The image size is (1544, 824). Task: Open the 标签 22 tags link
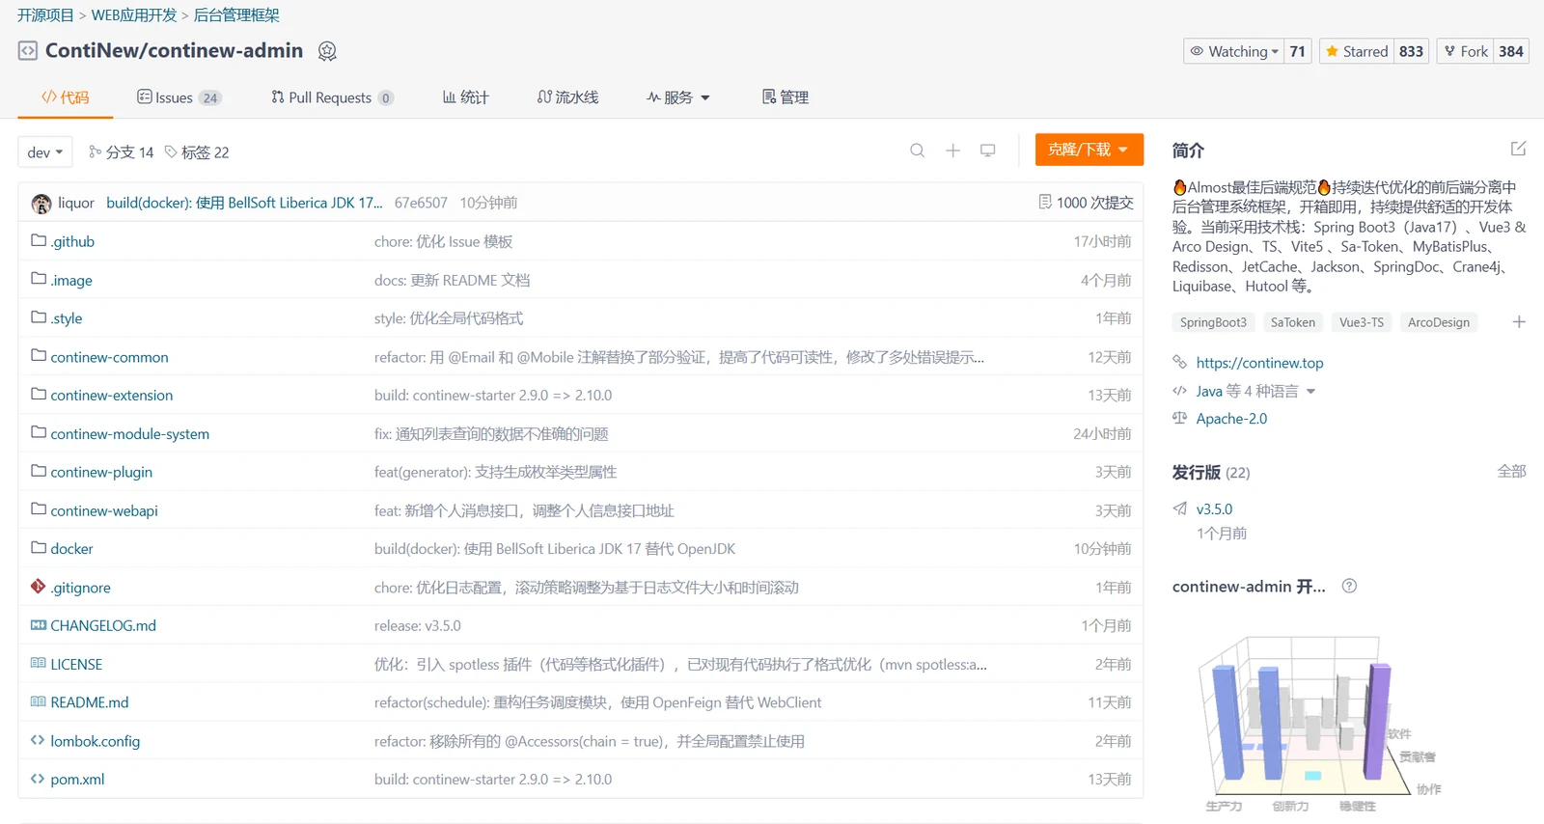tap(197, 152)
